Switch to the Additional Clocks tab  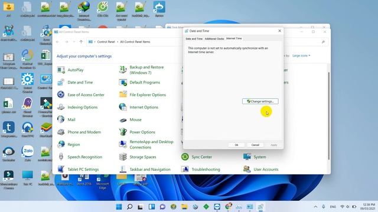pyautogui.click(x=214, y=39)
